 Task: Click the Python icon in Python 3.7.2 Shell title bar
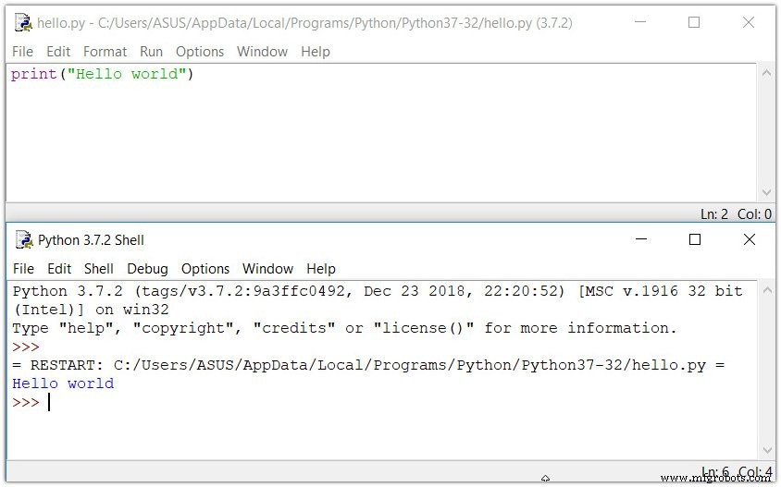coord(23,239)
